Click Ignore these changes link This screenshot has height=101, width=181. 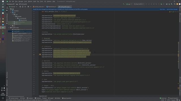tap(172, 9)
